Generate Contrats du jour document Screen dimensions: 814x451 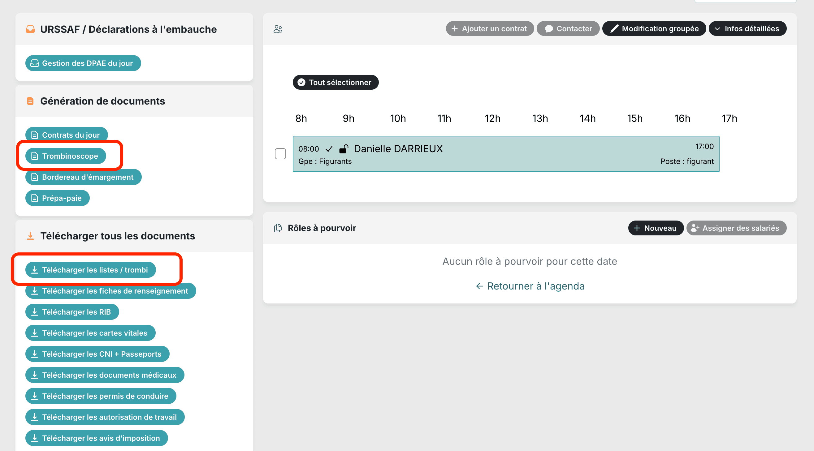click(66, 135)
